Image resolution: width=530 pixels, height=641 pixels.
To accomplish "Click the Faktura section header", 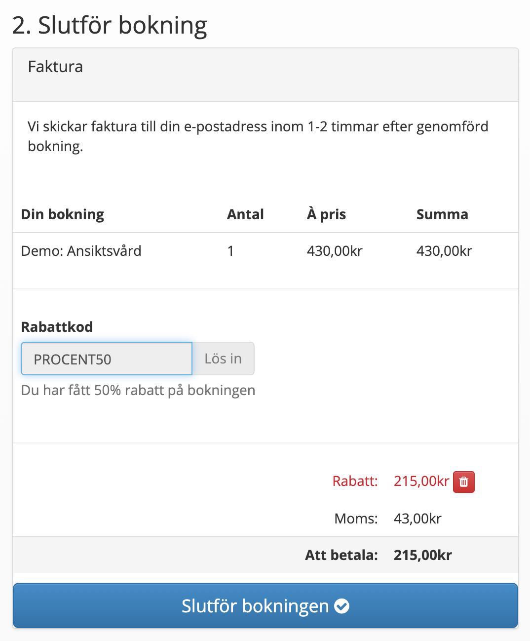I will [x=55, y=67].
